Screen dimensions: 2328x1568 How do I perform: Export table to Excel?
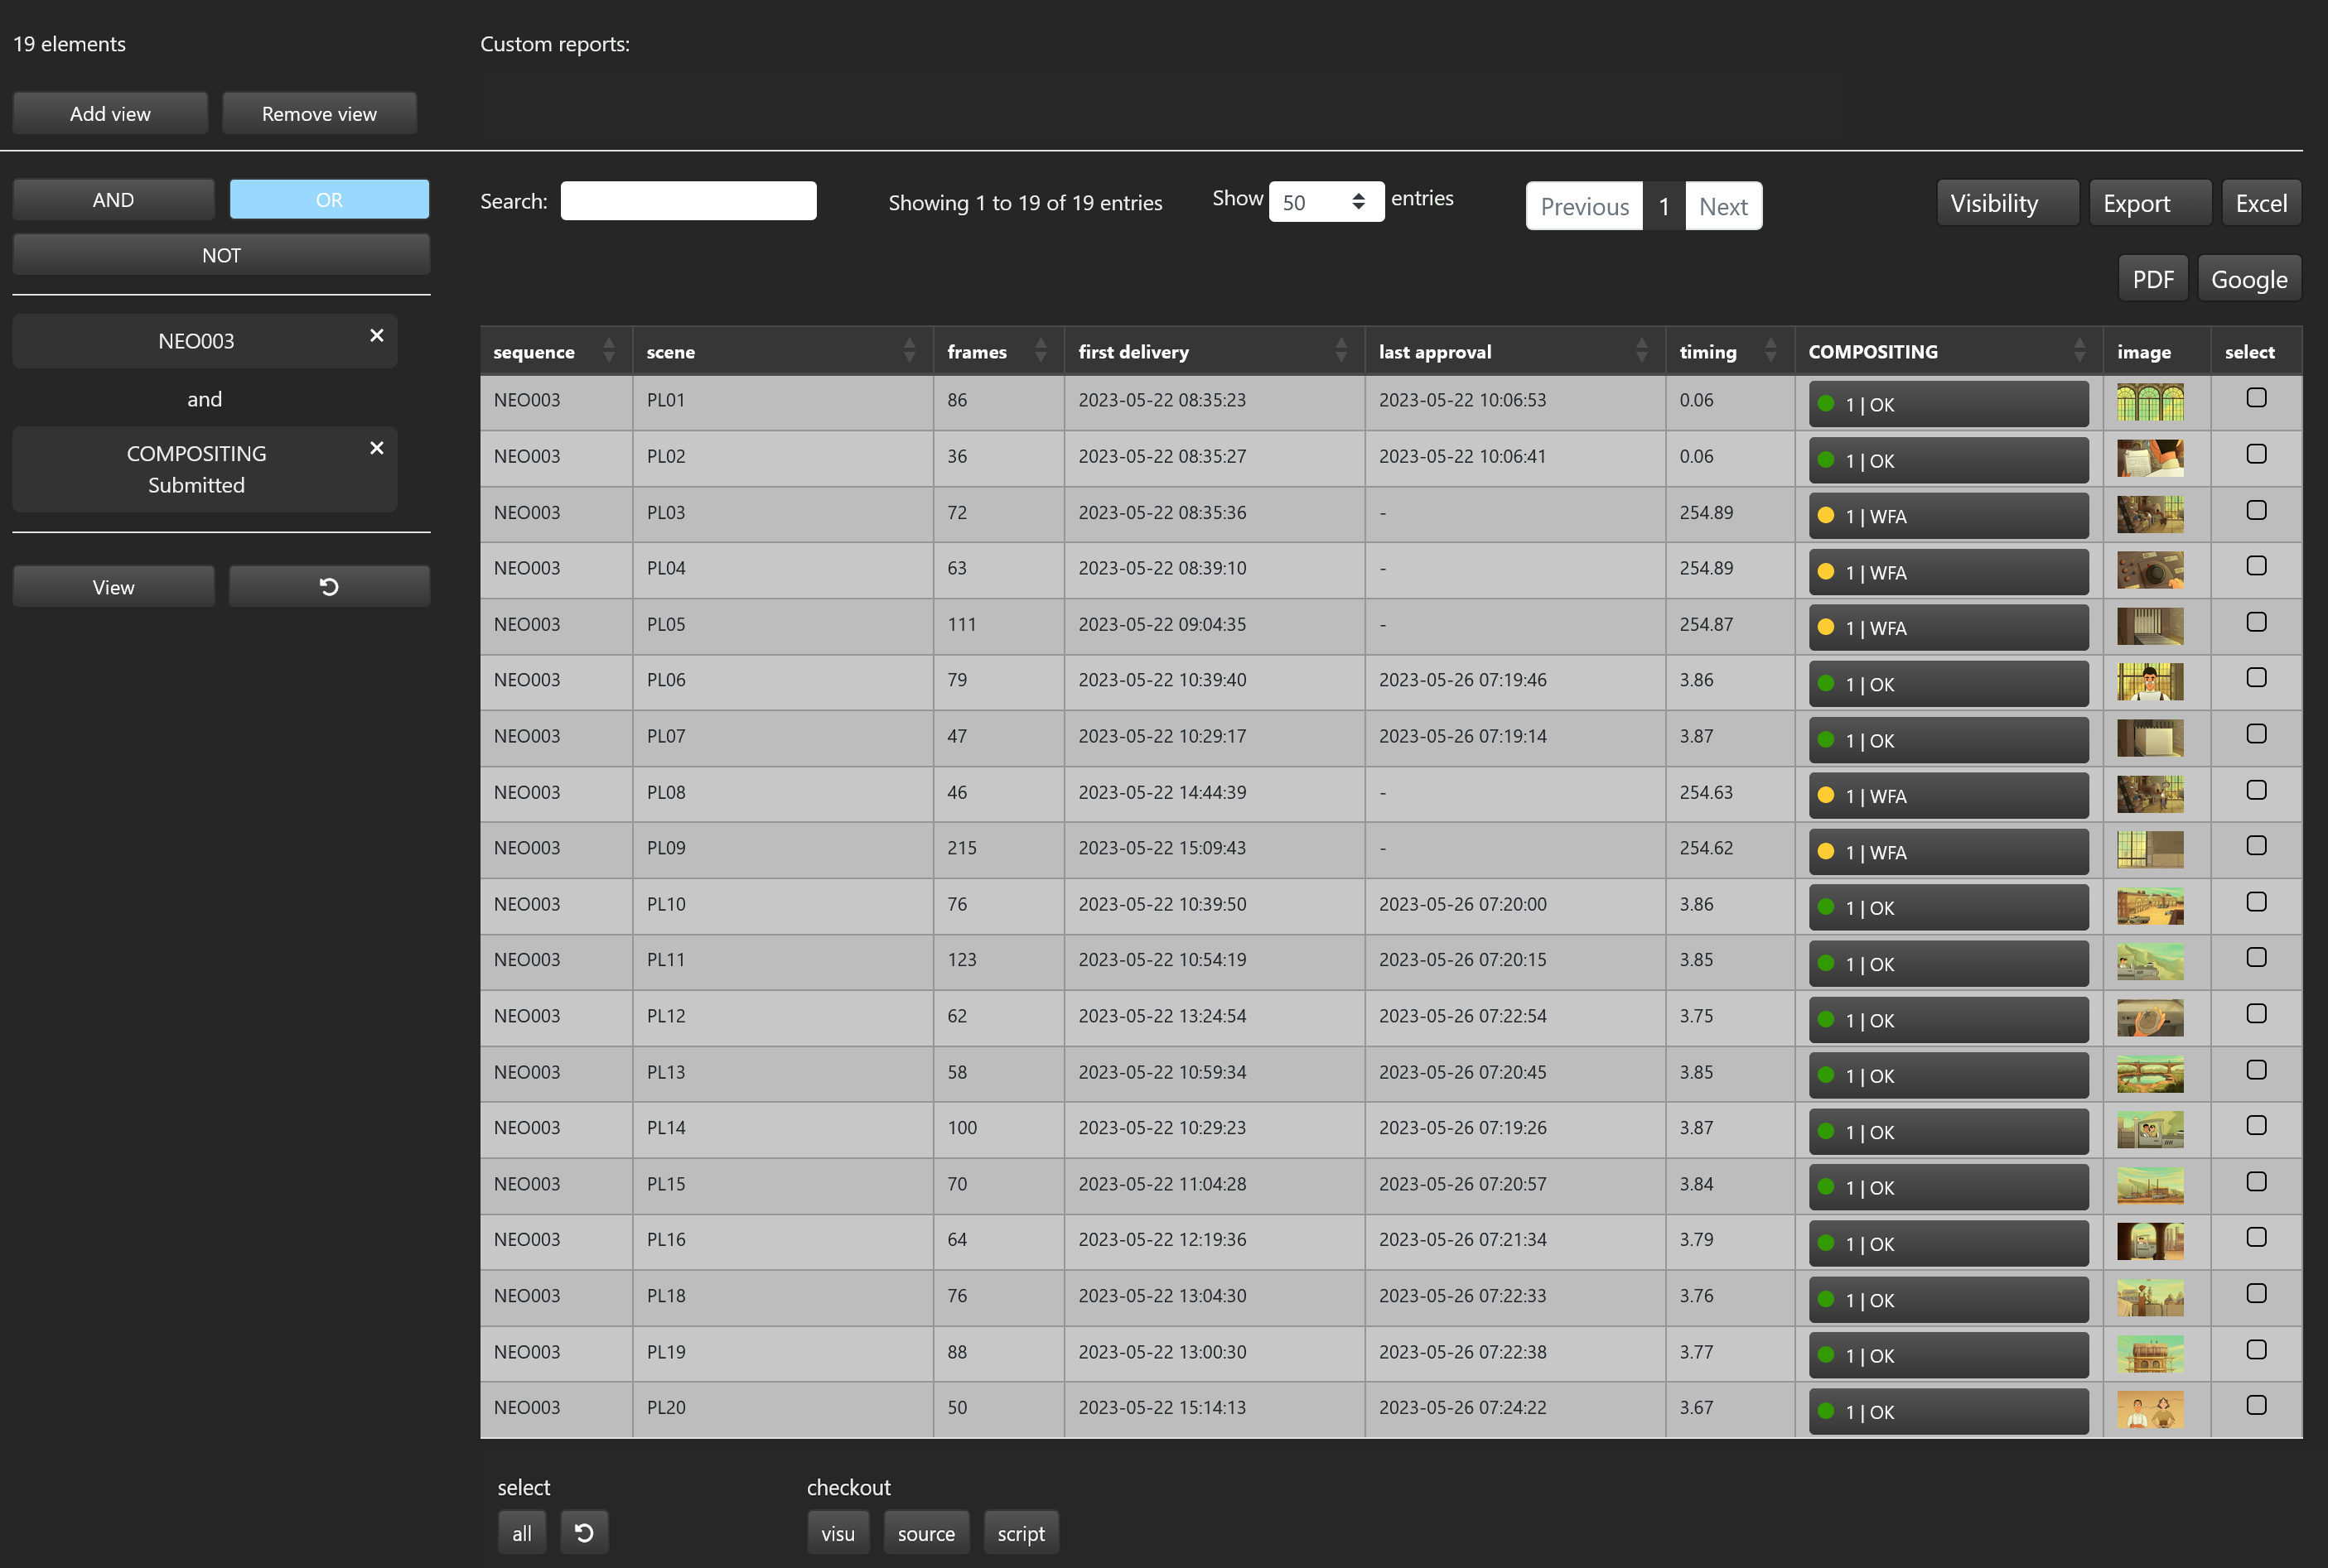point(2260,203)
